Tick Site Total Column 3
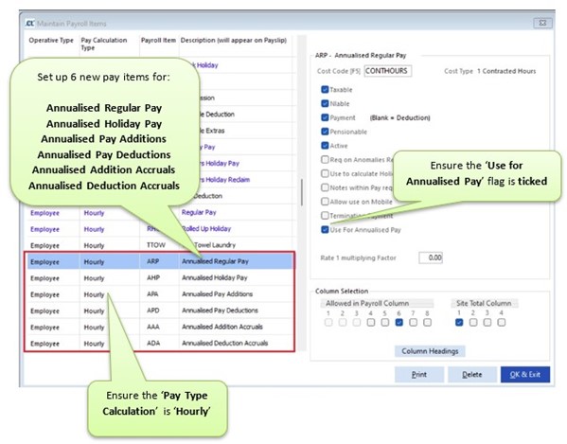This screenshot has height=444, width=567. [487, 322]
